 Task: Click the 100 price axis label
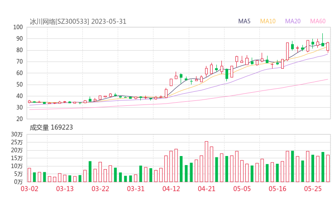tap(18, 27)
